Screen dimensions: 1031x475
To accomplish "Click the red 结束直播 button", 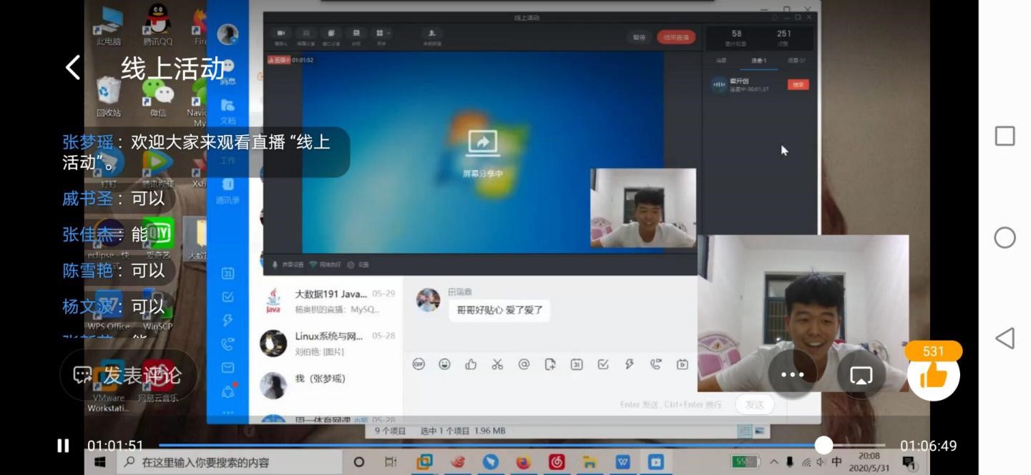I will (675, 37).
